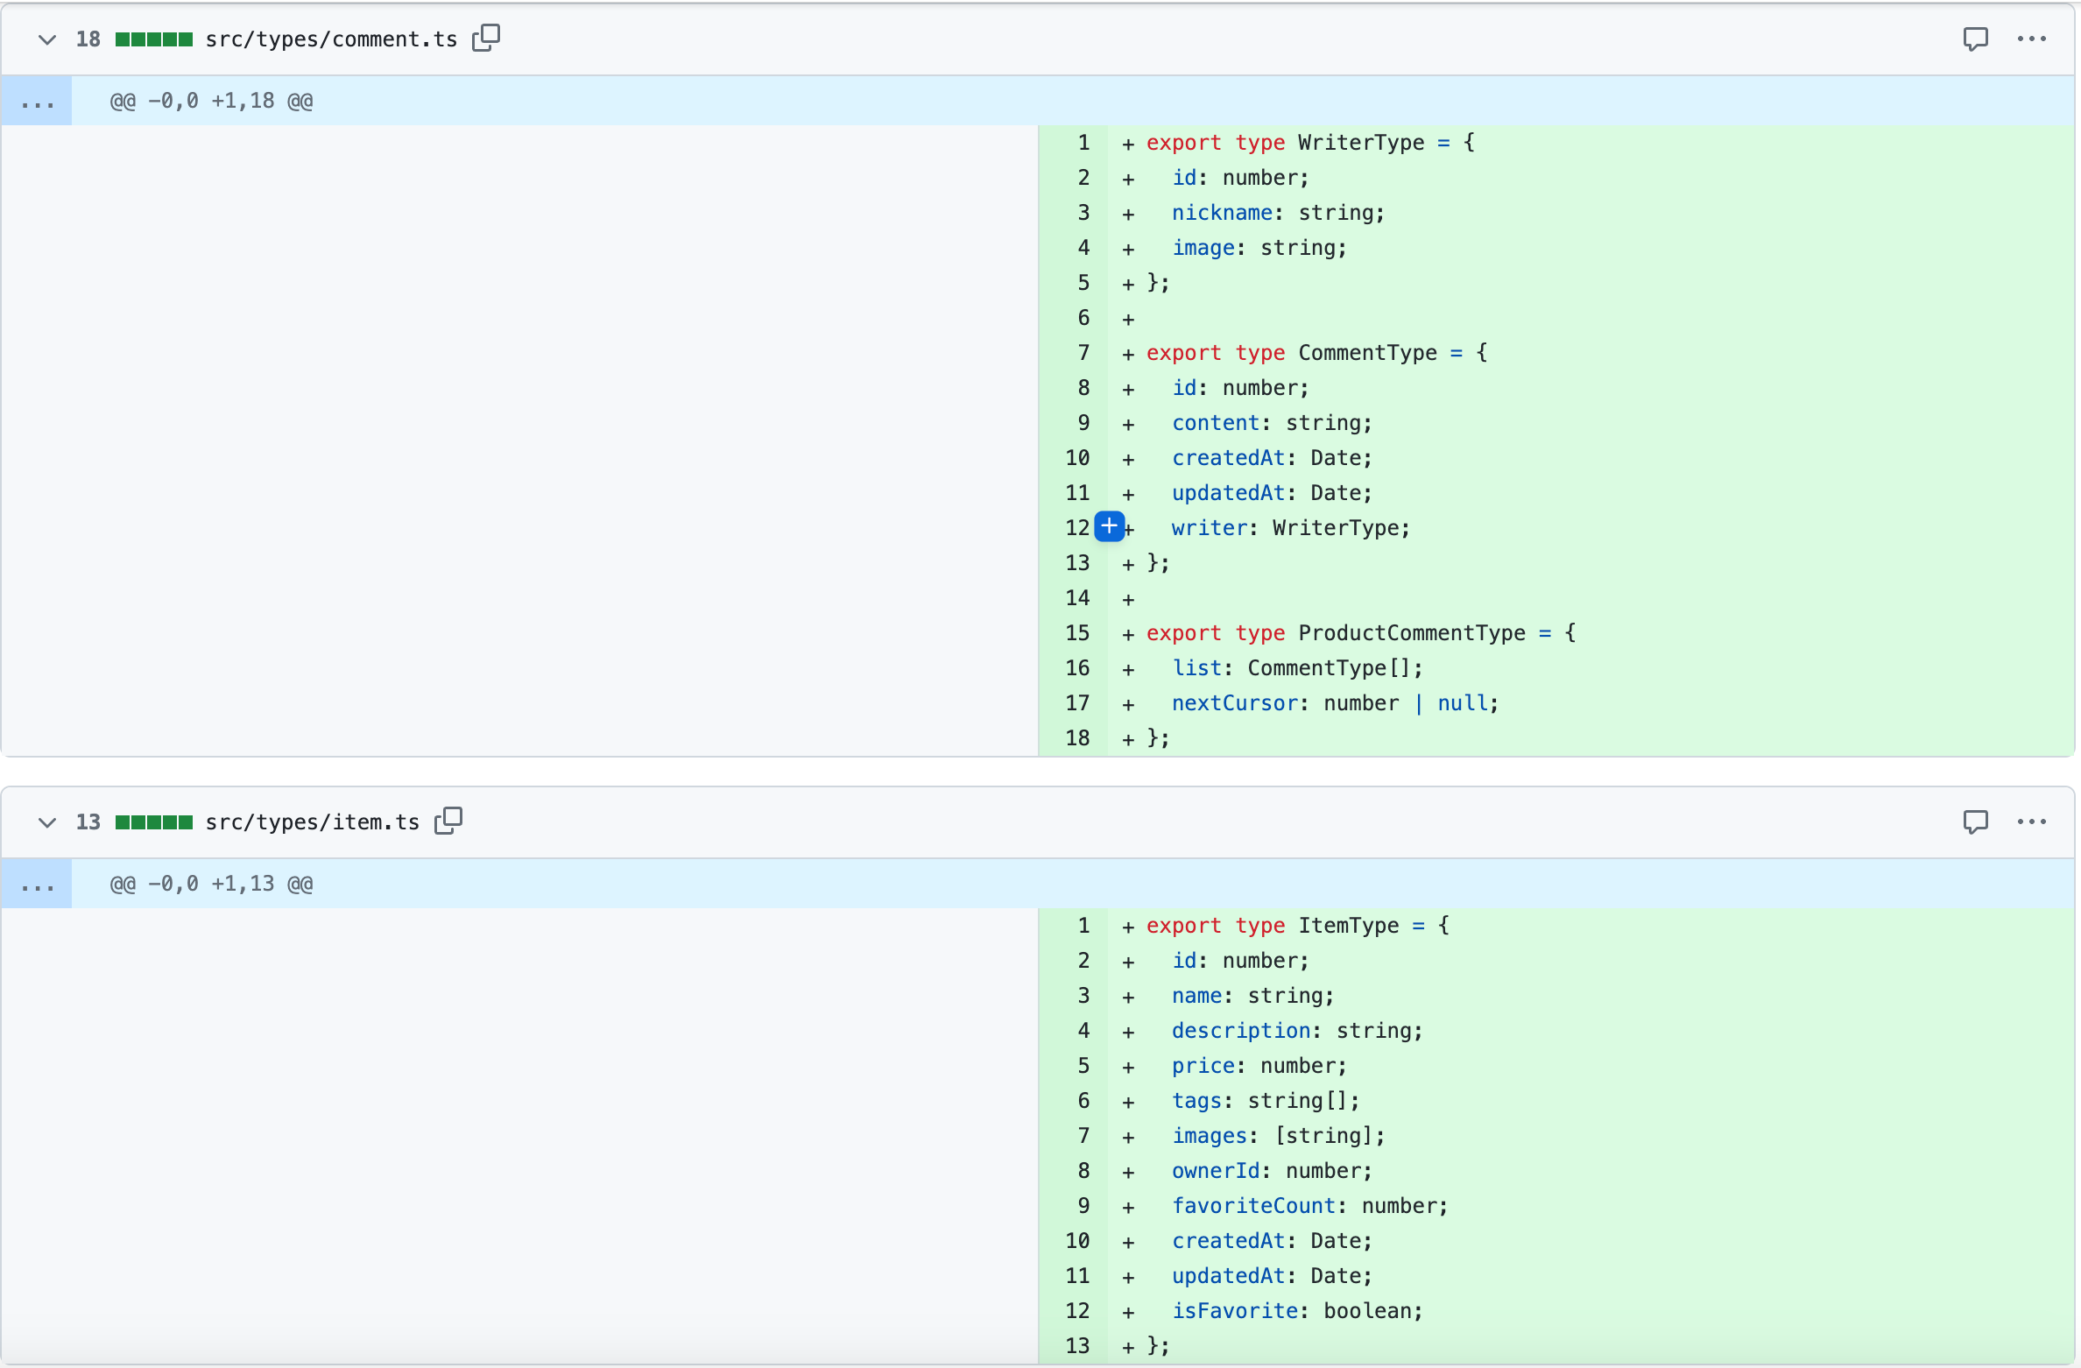
Task: Expand hidden lines above comment.ts hunk
Action: coord(37,102)
